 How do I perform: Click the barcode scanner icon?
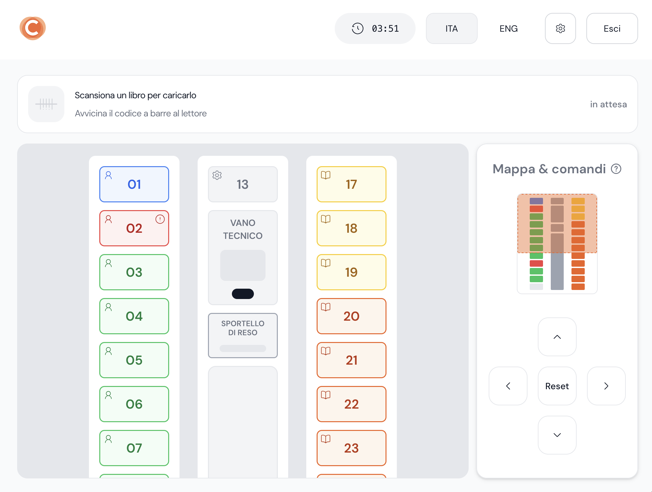(x=46, y=104)
